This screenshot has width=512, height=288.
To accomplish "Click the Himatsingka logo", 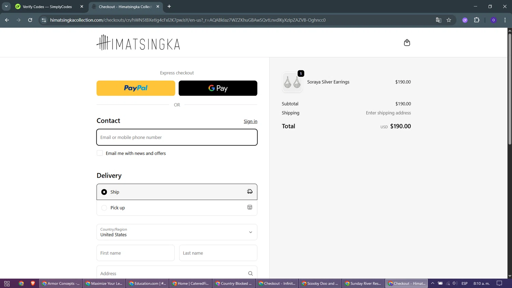I will 138,43.
